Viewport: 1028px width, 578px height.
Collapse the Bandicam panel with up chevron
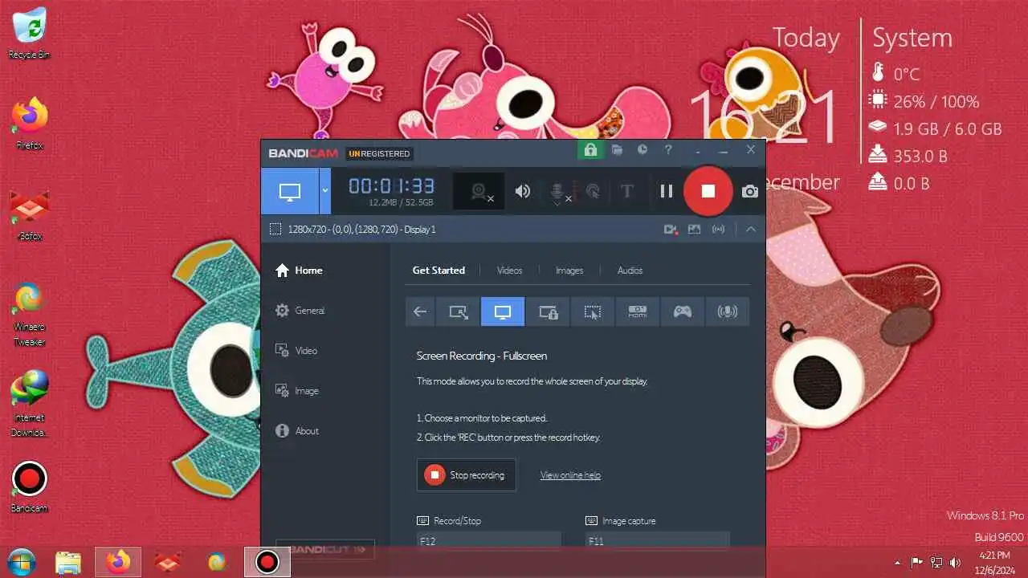pyautogui.click(x=750, y=230)
